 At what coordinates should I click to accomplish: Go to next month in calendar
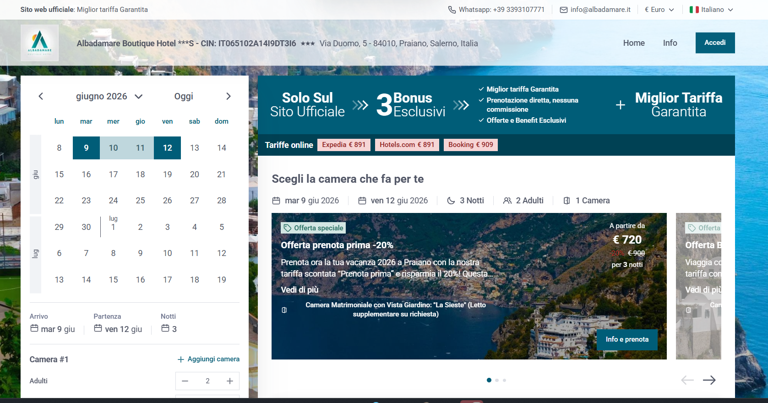click(229, 96)
